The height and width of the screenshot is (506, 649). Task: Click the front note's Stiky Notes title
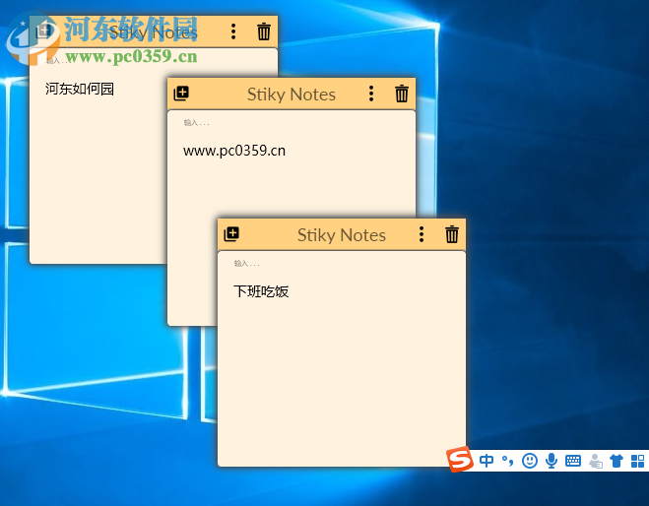[x=342, y=235]
